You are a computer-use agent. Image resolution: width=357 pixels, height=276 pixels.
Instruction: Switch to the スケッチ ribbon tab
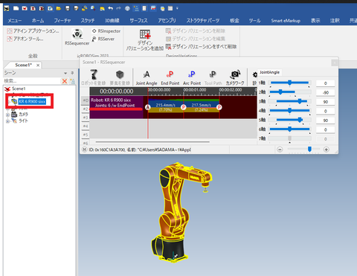88,21
